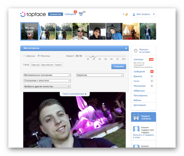Click the 'Подарки-сюрпризы' gift icon
The height and width of the screenshot is (156, 184).
136,117
